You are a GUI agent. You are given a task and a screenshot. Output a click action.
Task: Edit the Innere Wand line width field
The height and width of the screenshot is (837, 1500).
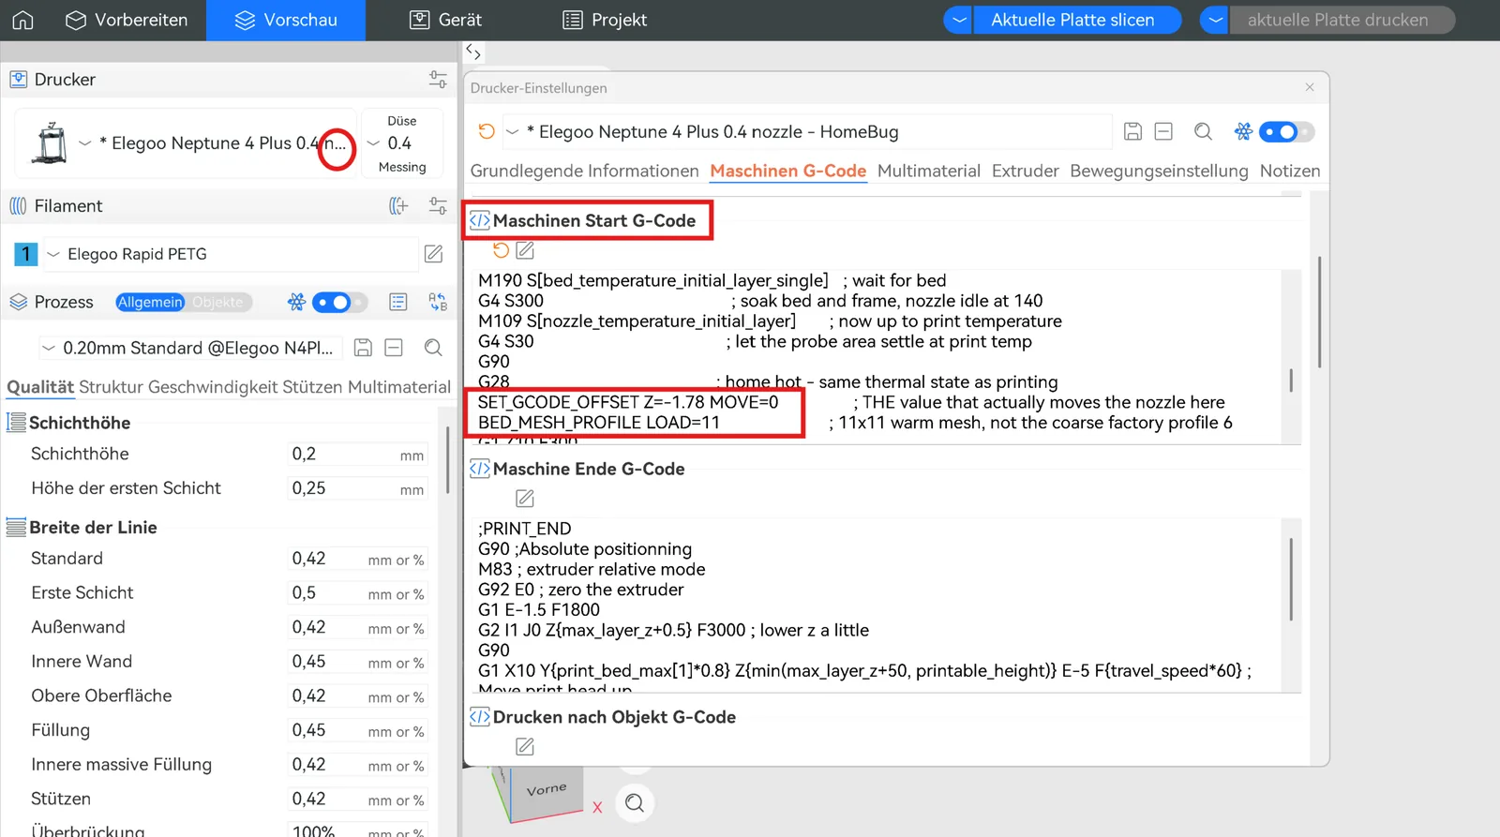click(357, 662)
